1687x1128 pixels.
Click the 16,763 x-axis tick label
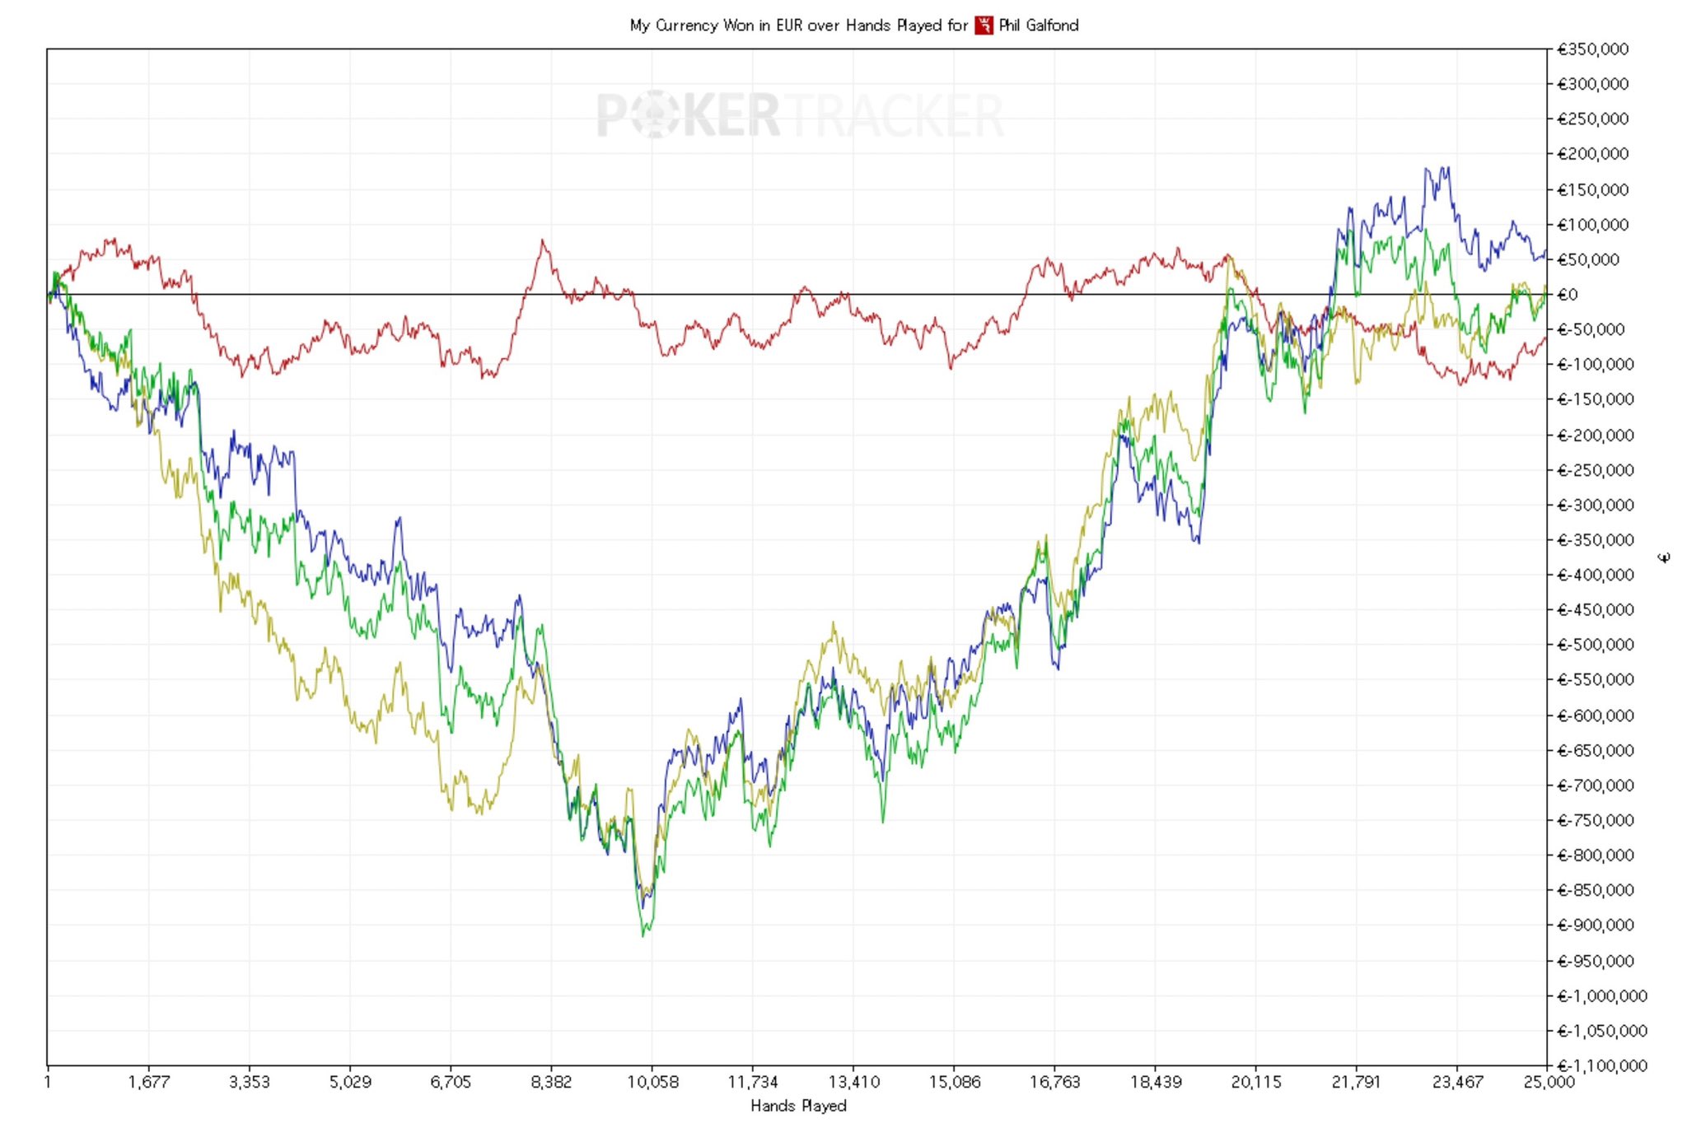1054,1082
